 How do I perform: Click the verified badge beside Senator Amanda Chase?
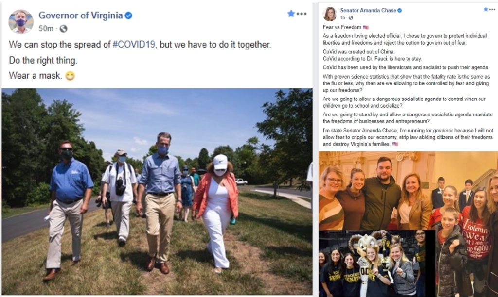pyautogui.click(x=400, y=10)
